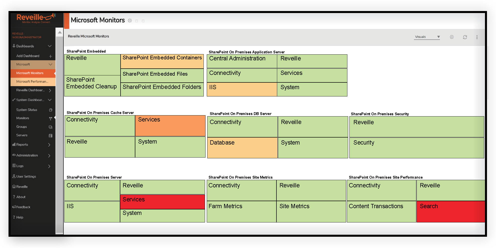Open System tile in Cache Server group
Screen dimensions: 496x248
click(170, 147)
